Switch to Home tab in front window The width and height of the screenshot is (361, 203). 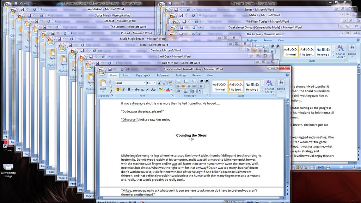(x=113, y=75)
